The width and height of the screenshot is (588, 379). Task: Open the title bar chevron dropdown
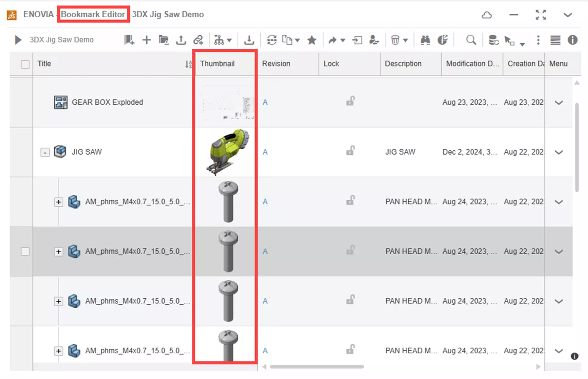[568, 15]
